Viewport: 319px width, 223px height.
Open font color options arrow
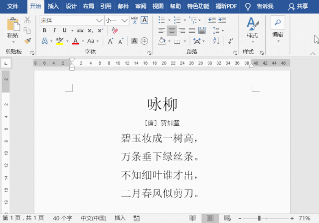point(83,41)
